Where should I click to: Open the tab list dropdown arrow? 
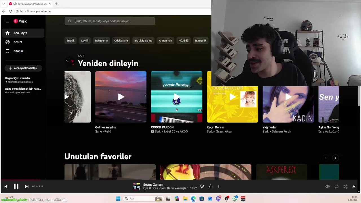[4, 4]
